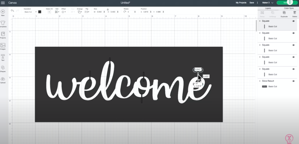The width and height of the screenshot is (299, 144).
Task: Click the Slice Result layer thumbnail
Action: pyautogui.click(x=265, y=87)
